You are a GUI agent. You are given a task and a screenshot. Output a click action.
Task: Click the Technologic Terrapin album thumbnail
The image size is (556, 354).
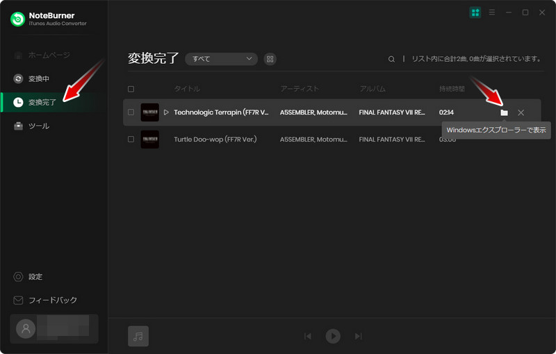(149, 112)
